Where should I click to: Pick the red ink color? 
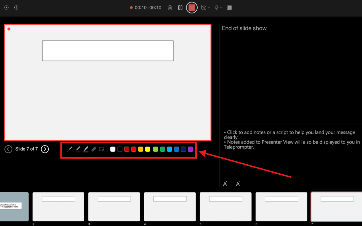coord(134,149)
